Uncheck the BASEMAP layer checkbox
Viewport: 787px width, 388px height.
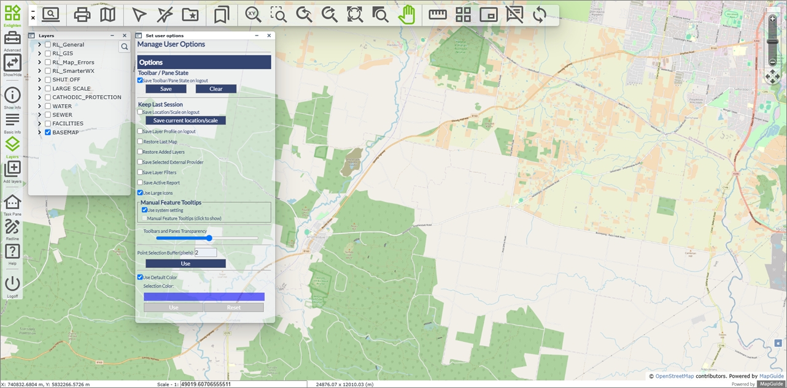click(48, 132)
